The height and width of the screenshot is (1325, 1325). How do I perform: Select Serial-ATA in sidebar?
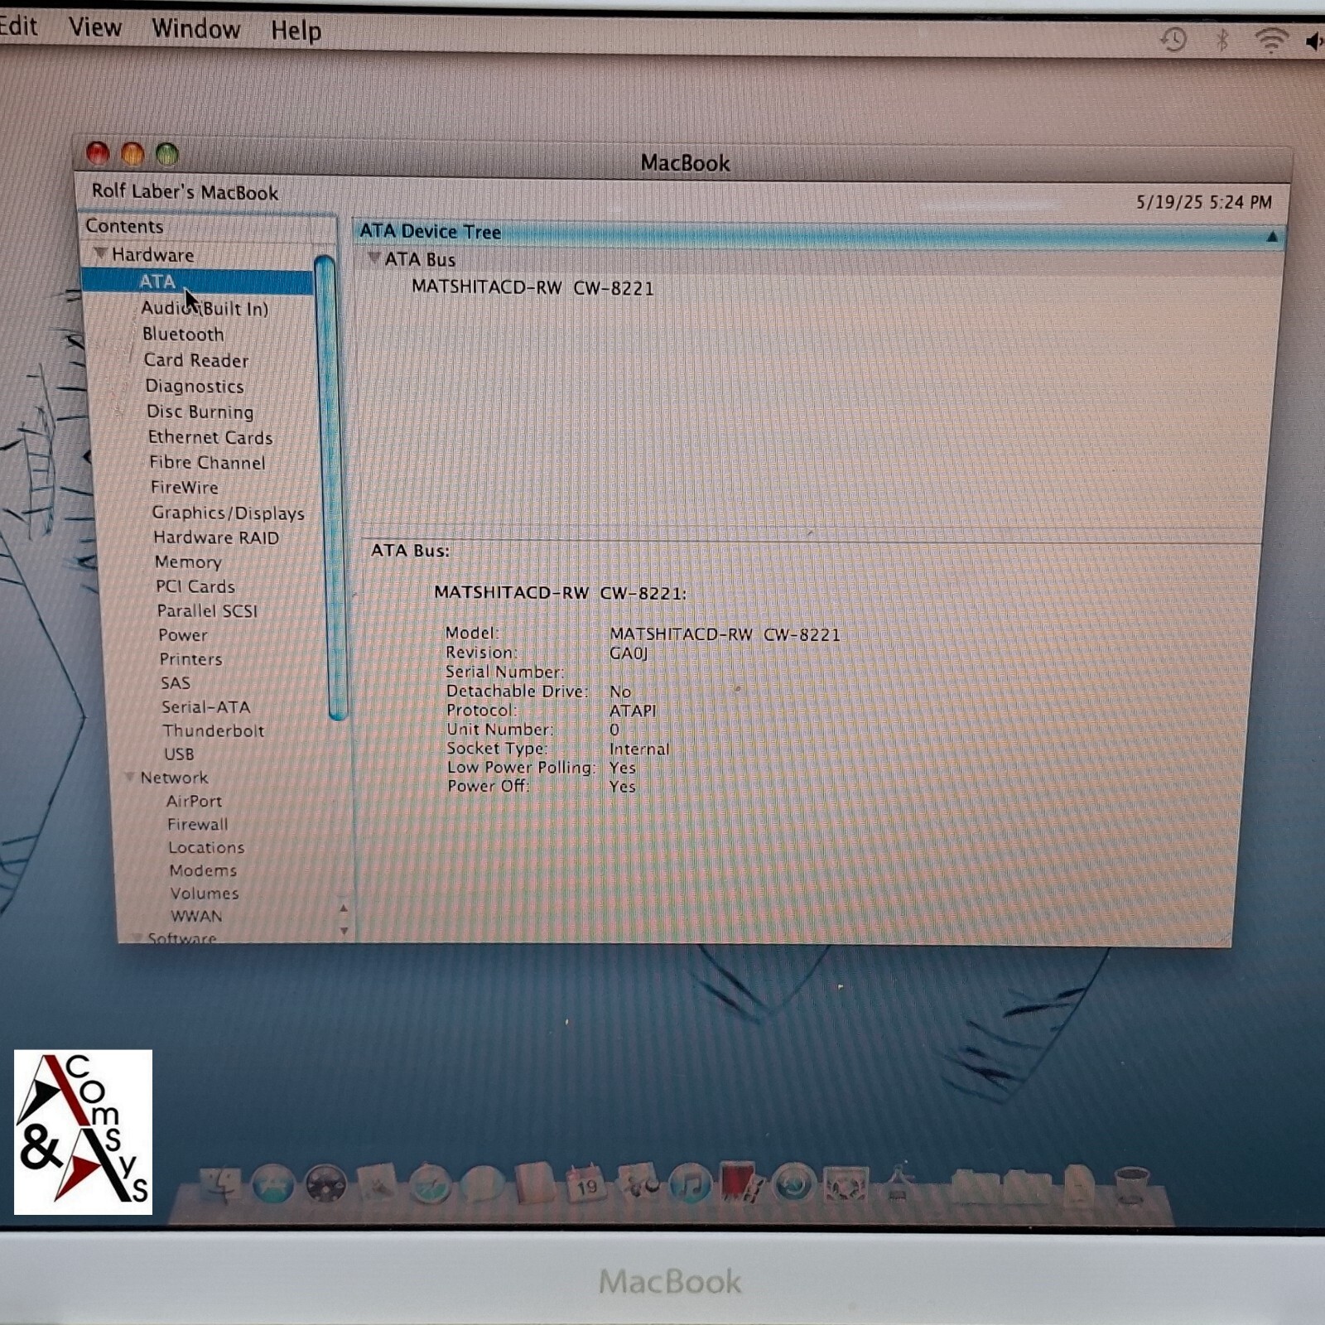click(205, 707)
